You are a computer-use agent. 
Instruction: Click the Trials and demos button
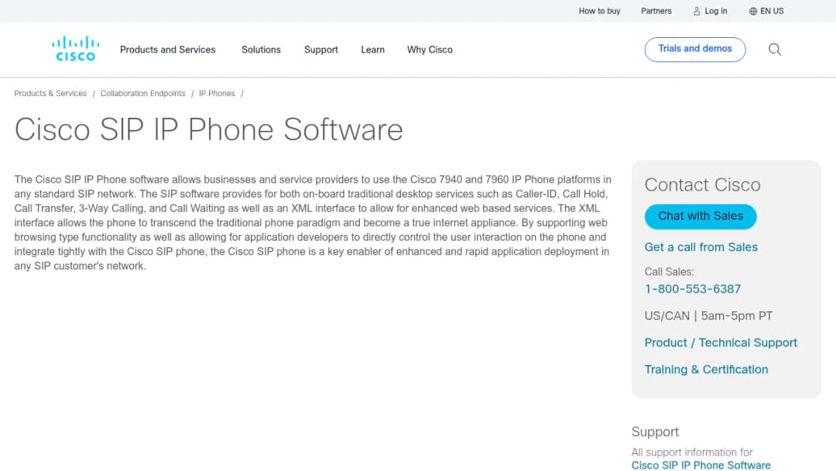coord(694,49)
